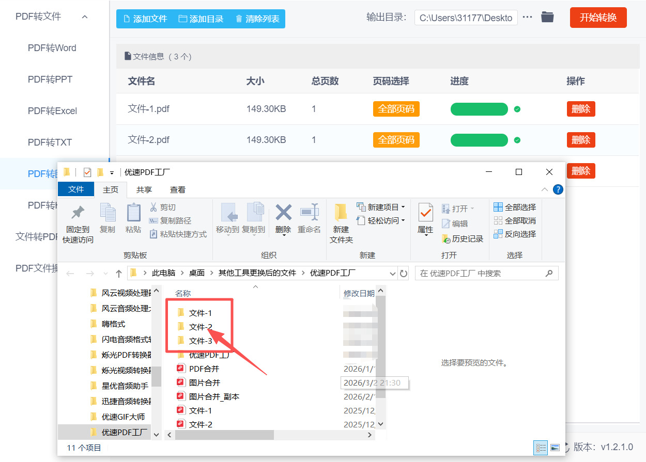
Task: Select all files with 全部选择
Action: pos(515,207)
